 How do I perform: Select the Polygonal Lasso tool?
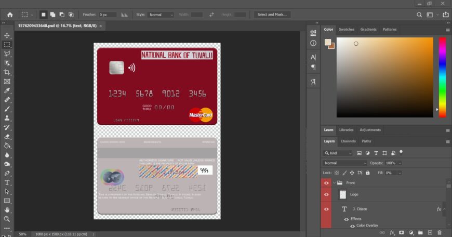(7, 54)
